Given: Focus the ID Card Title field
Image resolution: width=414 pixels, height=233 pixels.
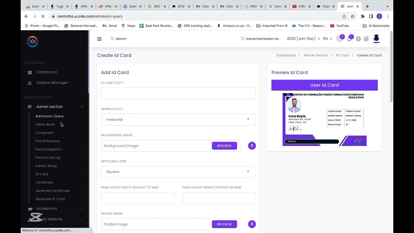Looking at the screenshot, I should [x=178, y=93].
